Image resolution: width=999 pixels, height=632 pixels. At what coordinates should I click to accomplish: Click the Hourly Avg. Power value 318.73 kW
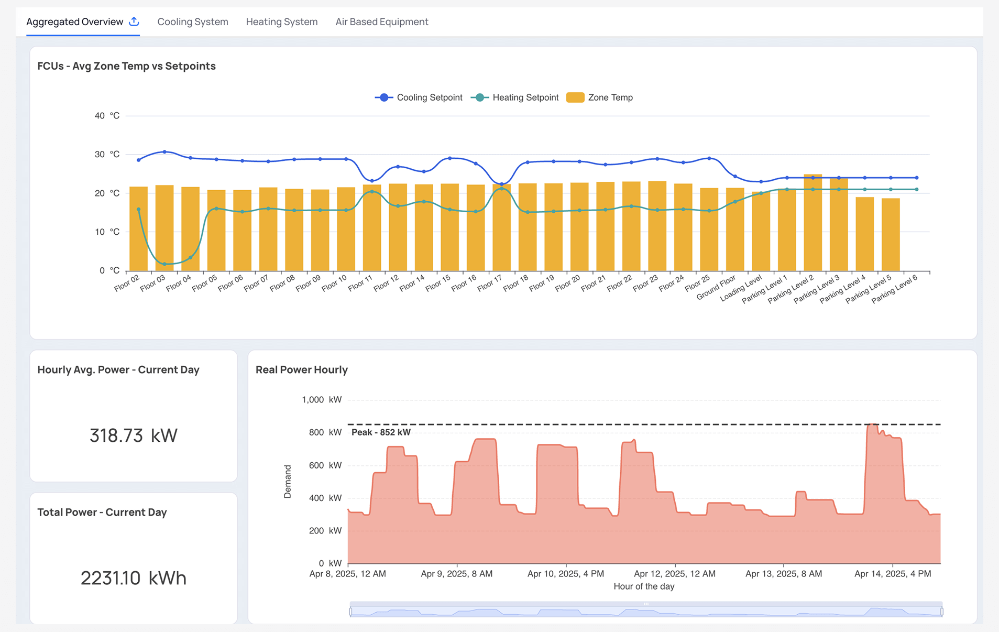[x=133, y=434]
